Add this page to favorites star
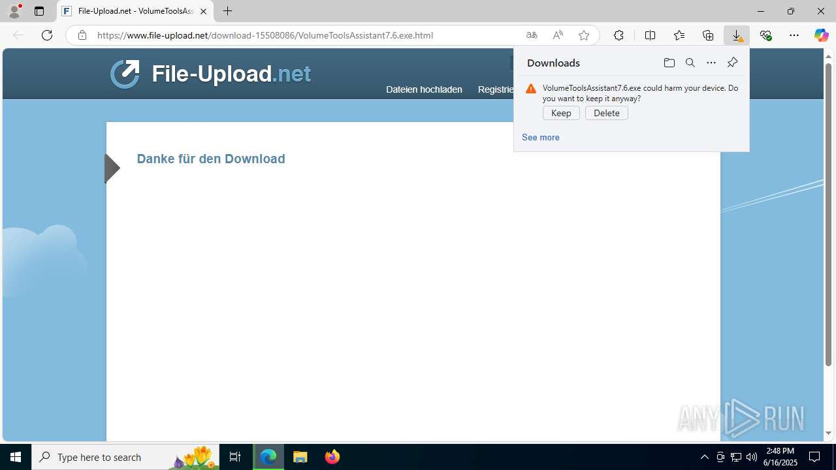The height and width of the screenshot is (470, 836). tap(584, 35)
